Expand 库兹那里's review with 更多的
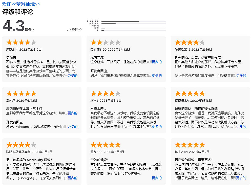Screen dimensions: 252x185 73,75
